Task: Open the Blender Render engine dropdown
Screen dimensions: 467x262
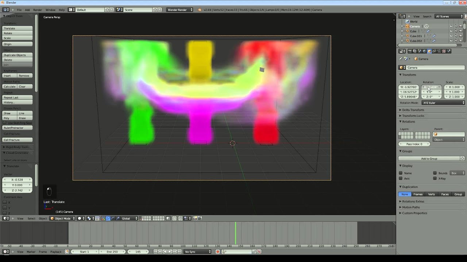Action: [180, 10]
